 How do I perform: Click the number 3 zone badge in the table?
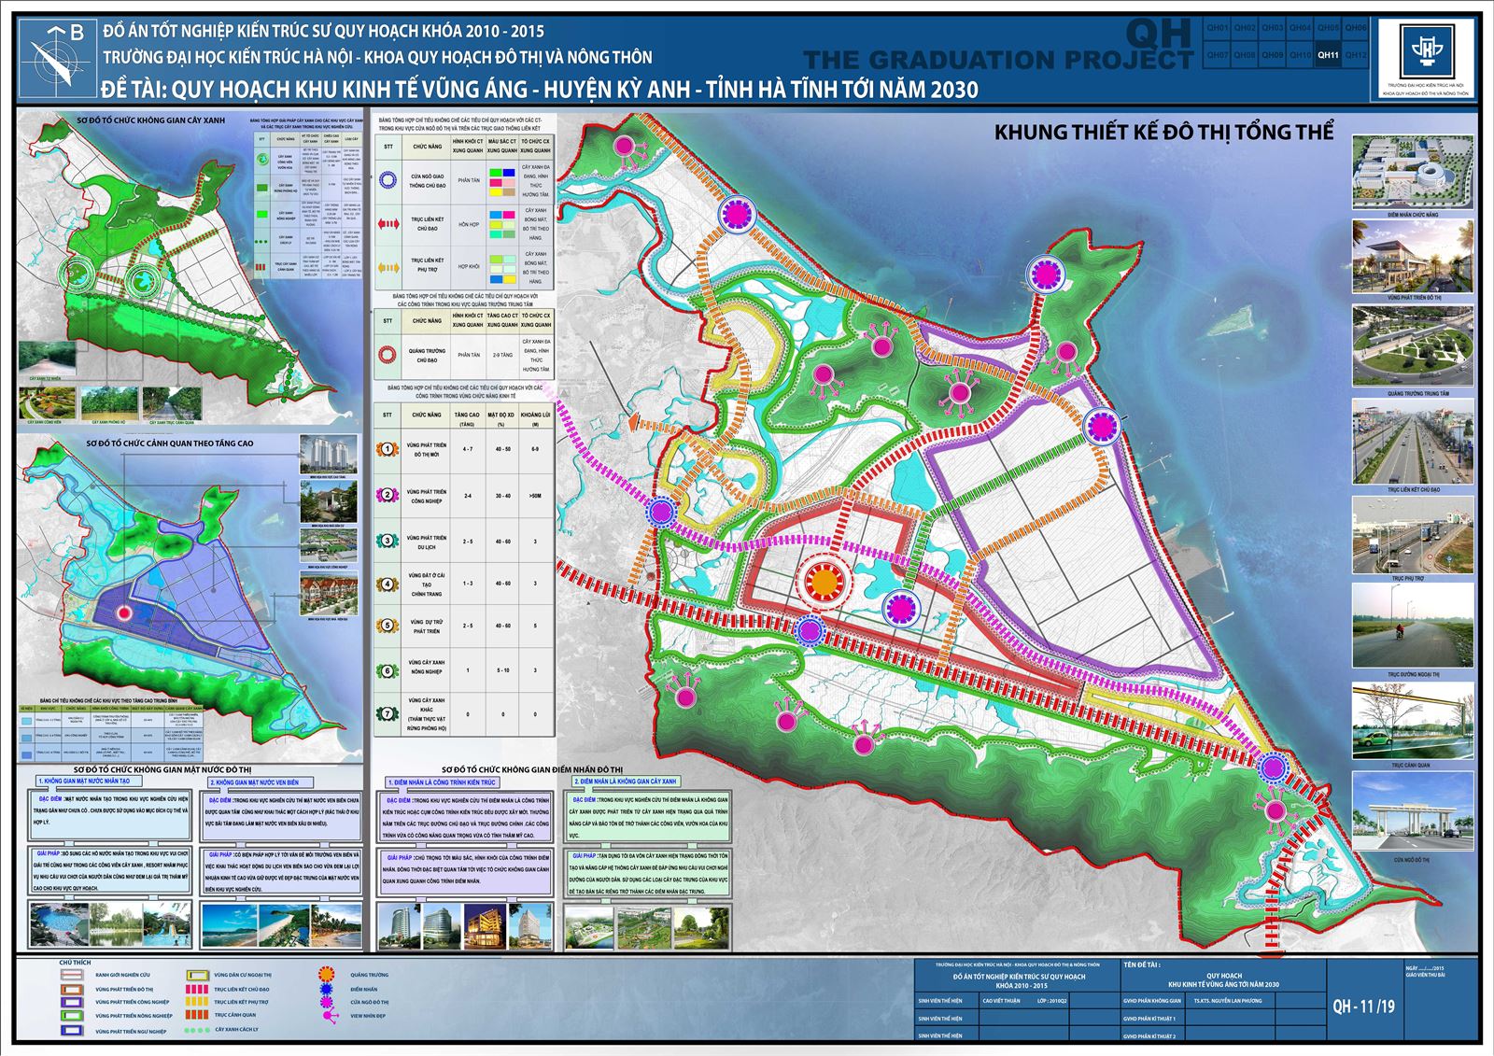388,541
